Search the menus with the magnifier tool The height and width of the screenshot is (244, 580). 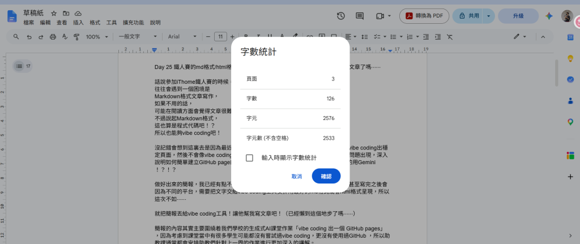coord(16,37)
